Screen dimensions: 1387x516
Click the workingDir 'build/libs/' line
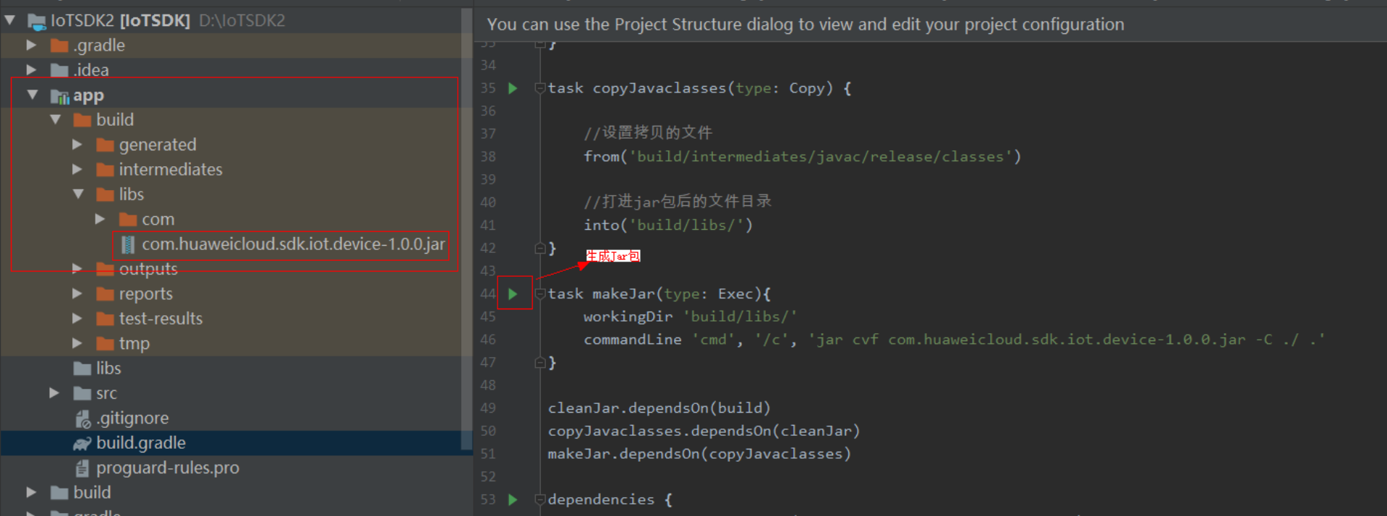(x=690, y=317)
